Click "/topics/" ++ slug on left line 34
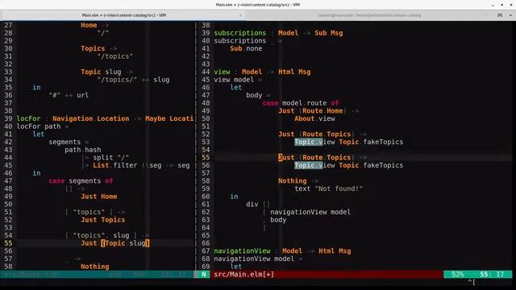 click(133, 80)
